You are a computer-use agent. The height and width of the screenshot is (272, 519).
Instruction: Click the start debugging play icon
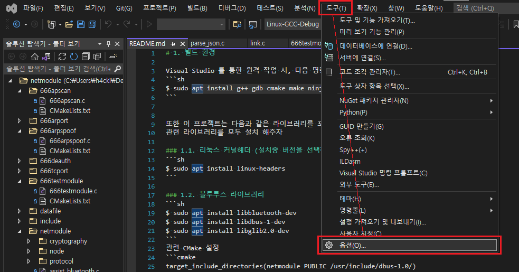(x=149, y=24)
